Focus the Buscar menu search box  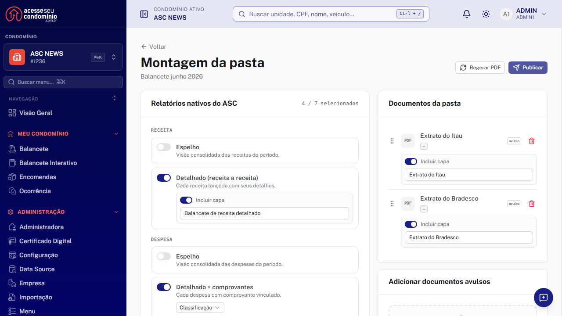coord(63,82)
